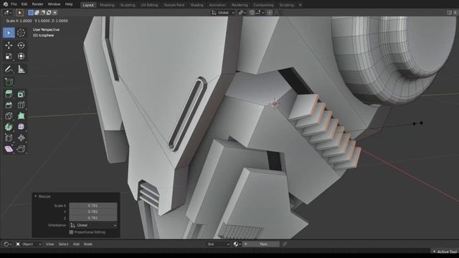Open the Window menu

[54, 4]
